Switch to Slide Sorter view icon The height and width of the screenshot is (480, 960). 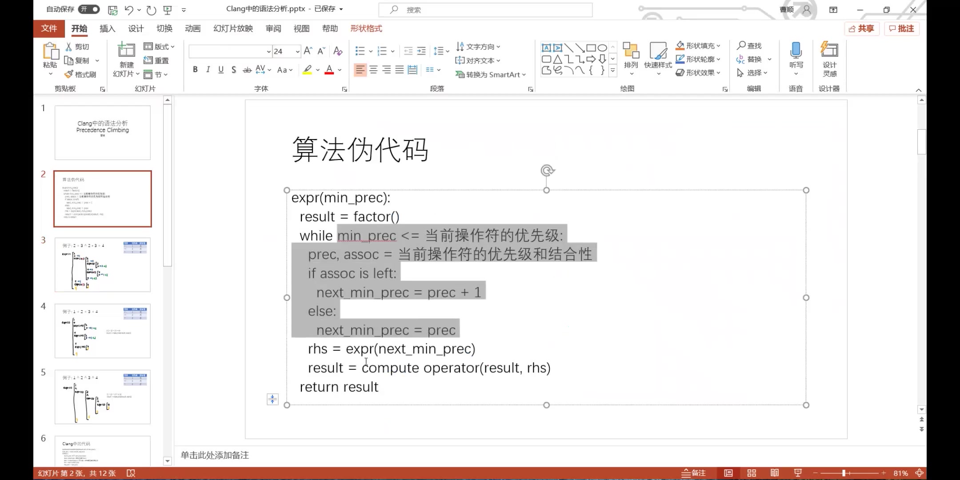[x=752, y=473]
